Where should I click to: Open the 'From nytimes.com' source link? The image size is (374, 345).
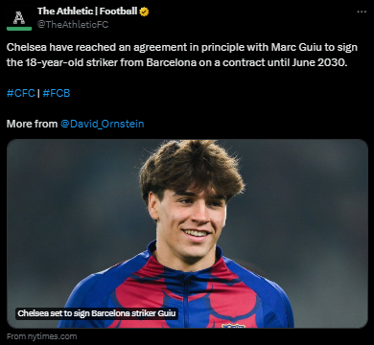pos(42,336)
